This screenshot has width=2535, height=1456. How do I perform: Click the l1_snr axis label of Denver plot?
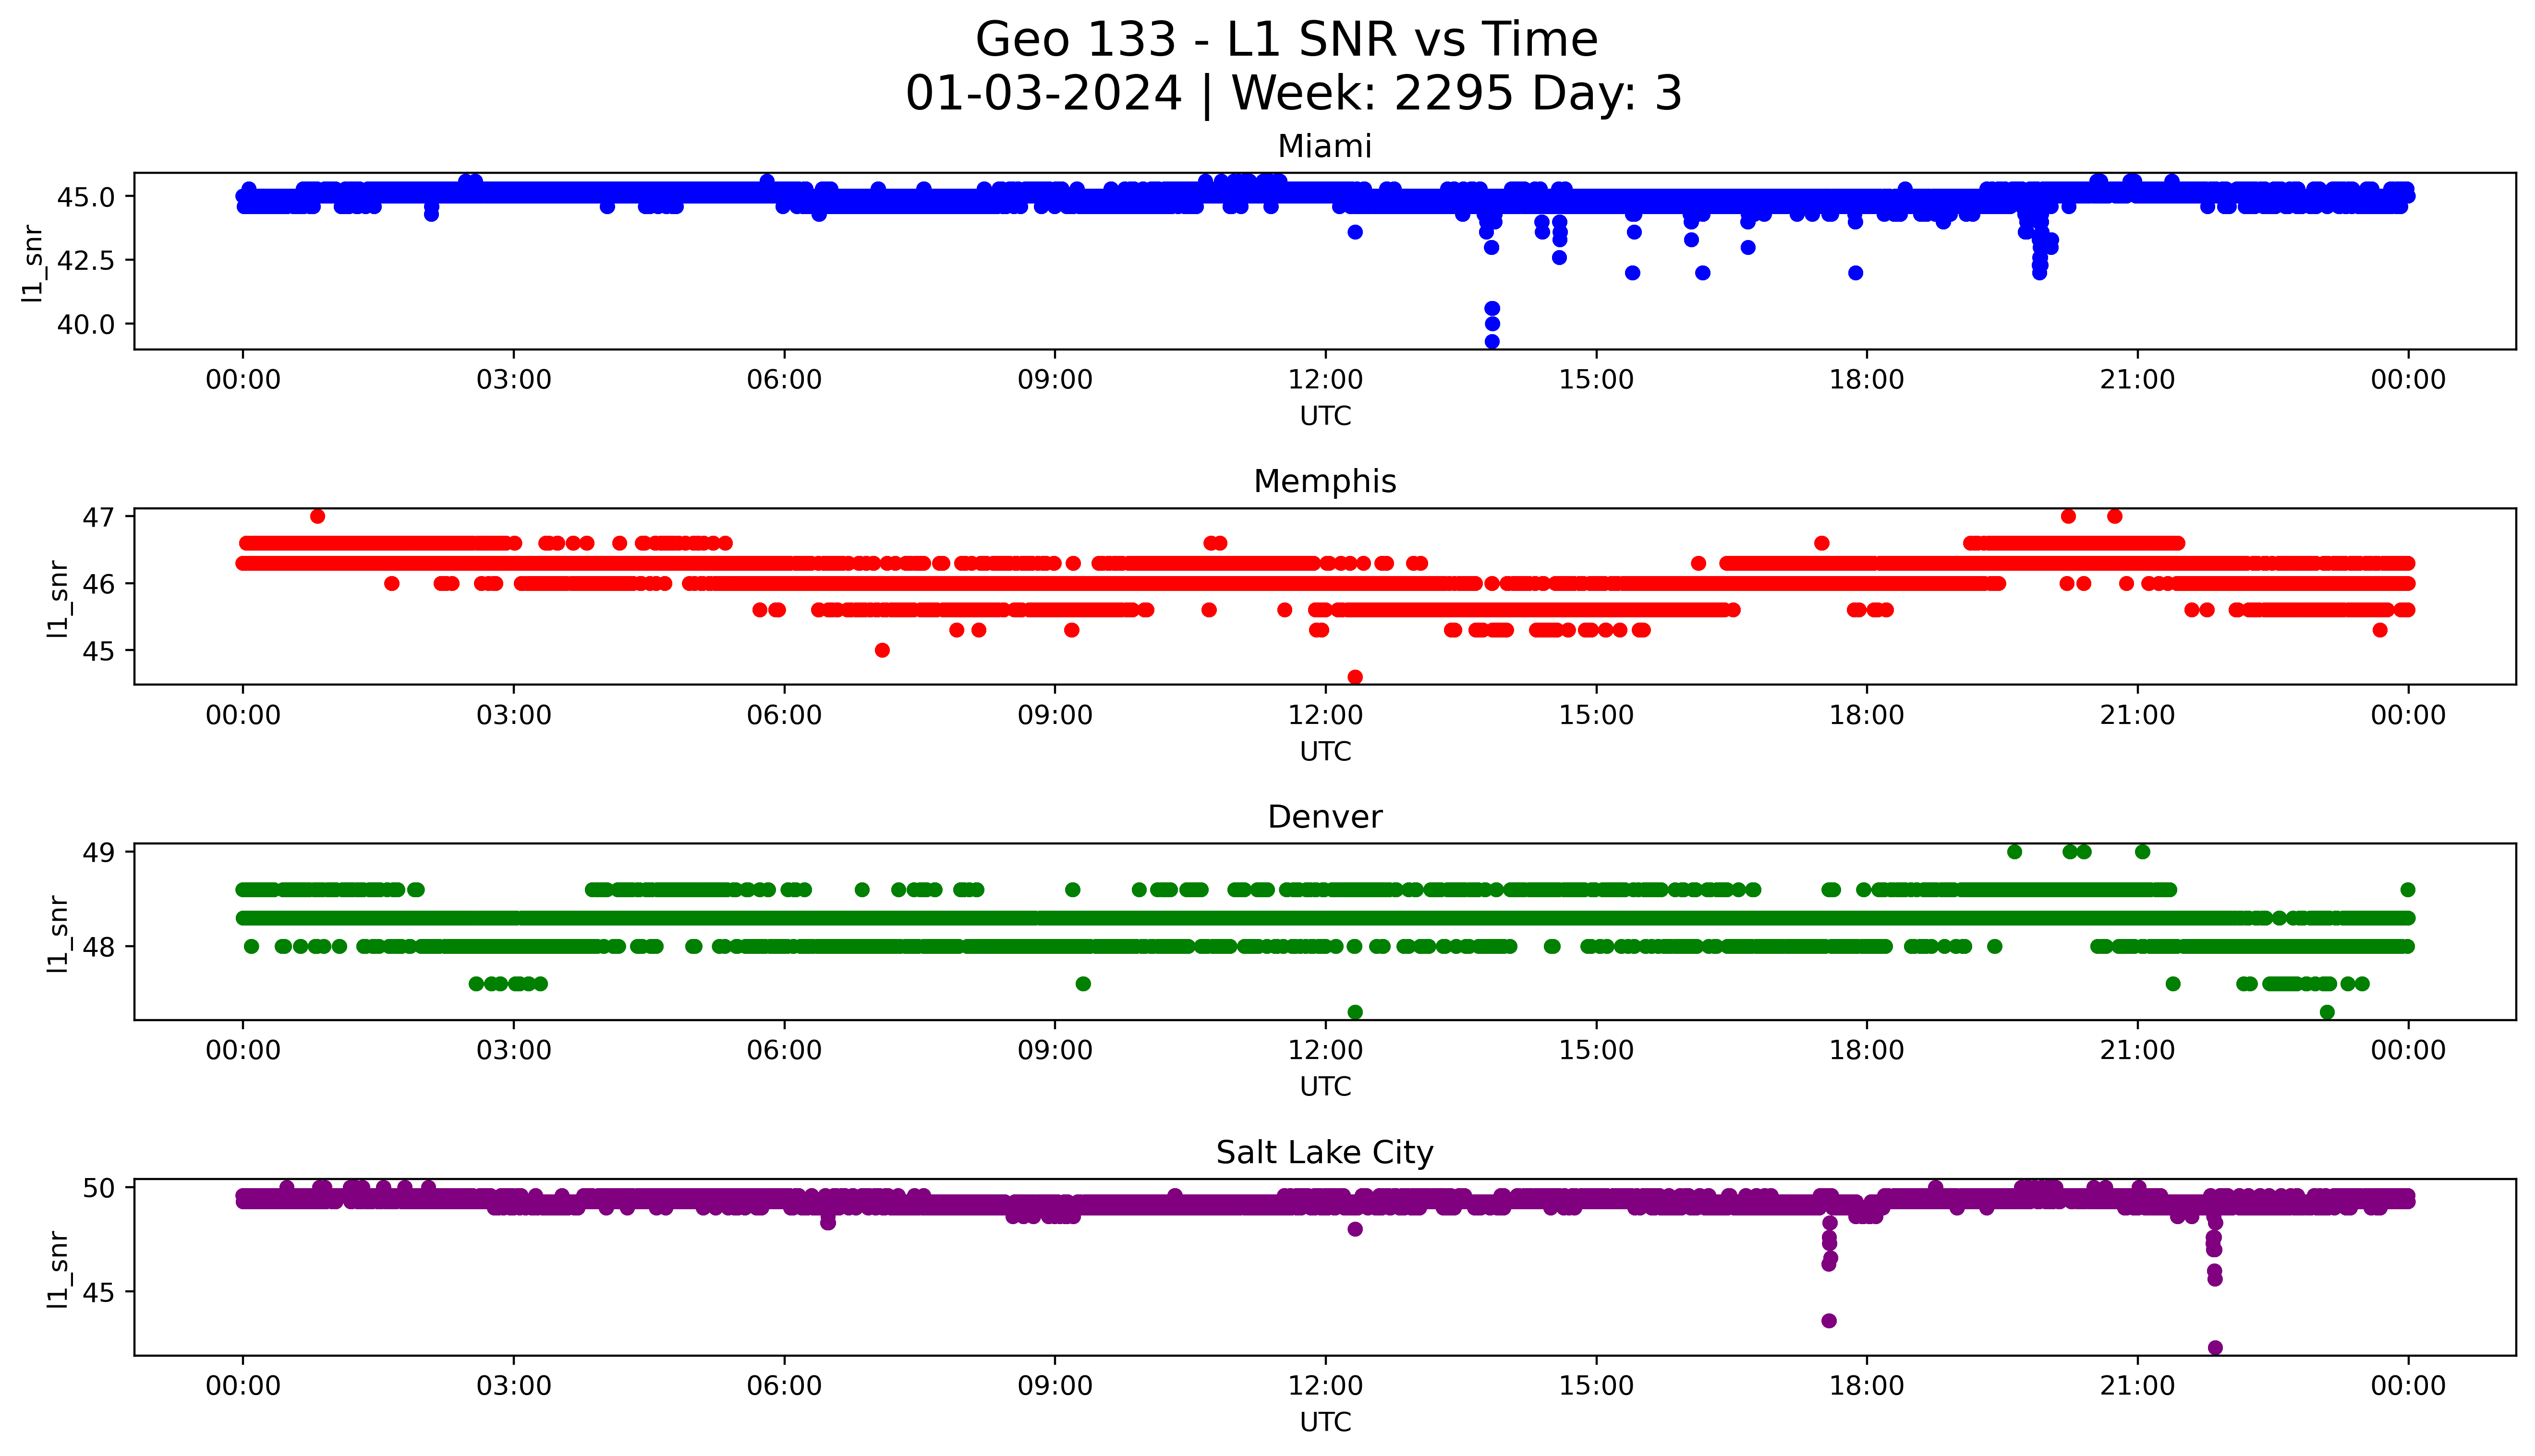(x=59, y=933)
